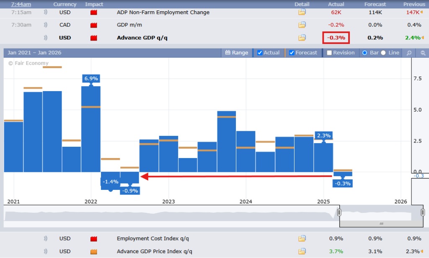Click left handle of chart range slider

click(x=339, y=212)
